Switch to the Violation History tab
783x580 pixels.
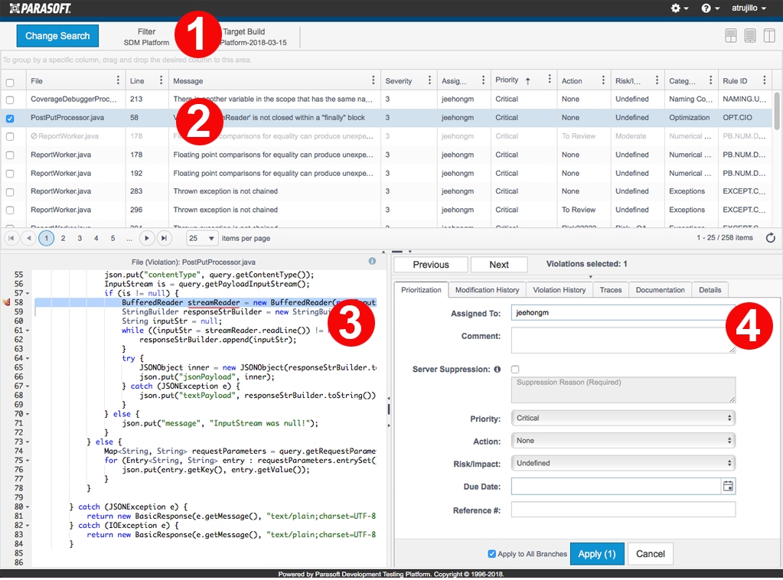click(x=559, y=290)
